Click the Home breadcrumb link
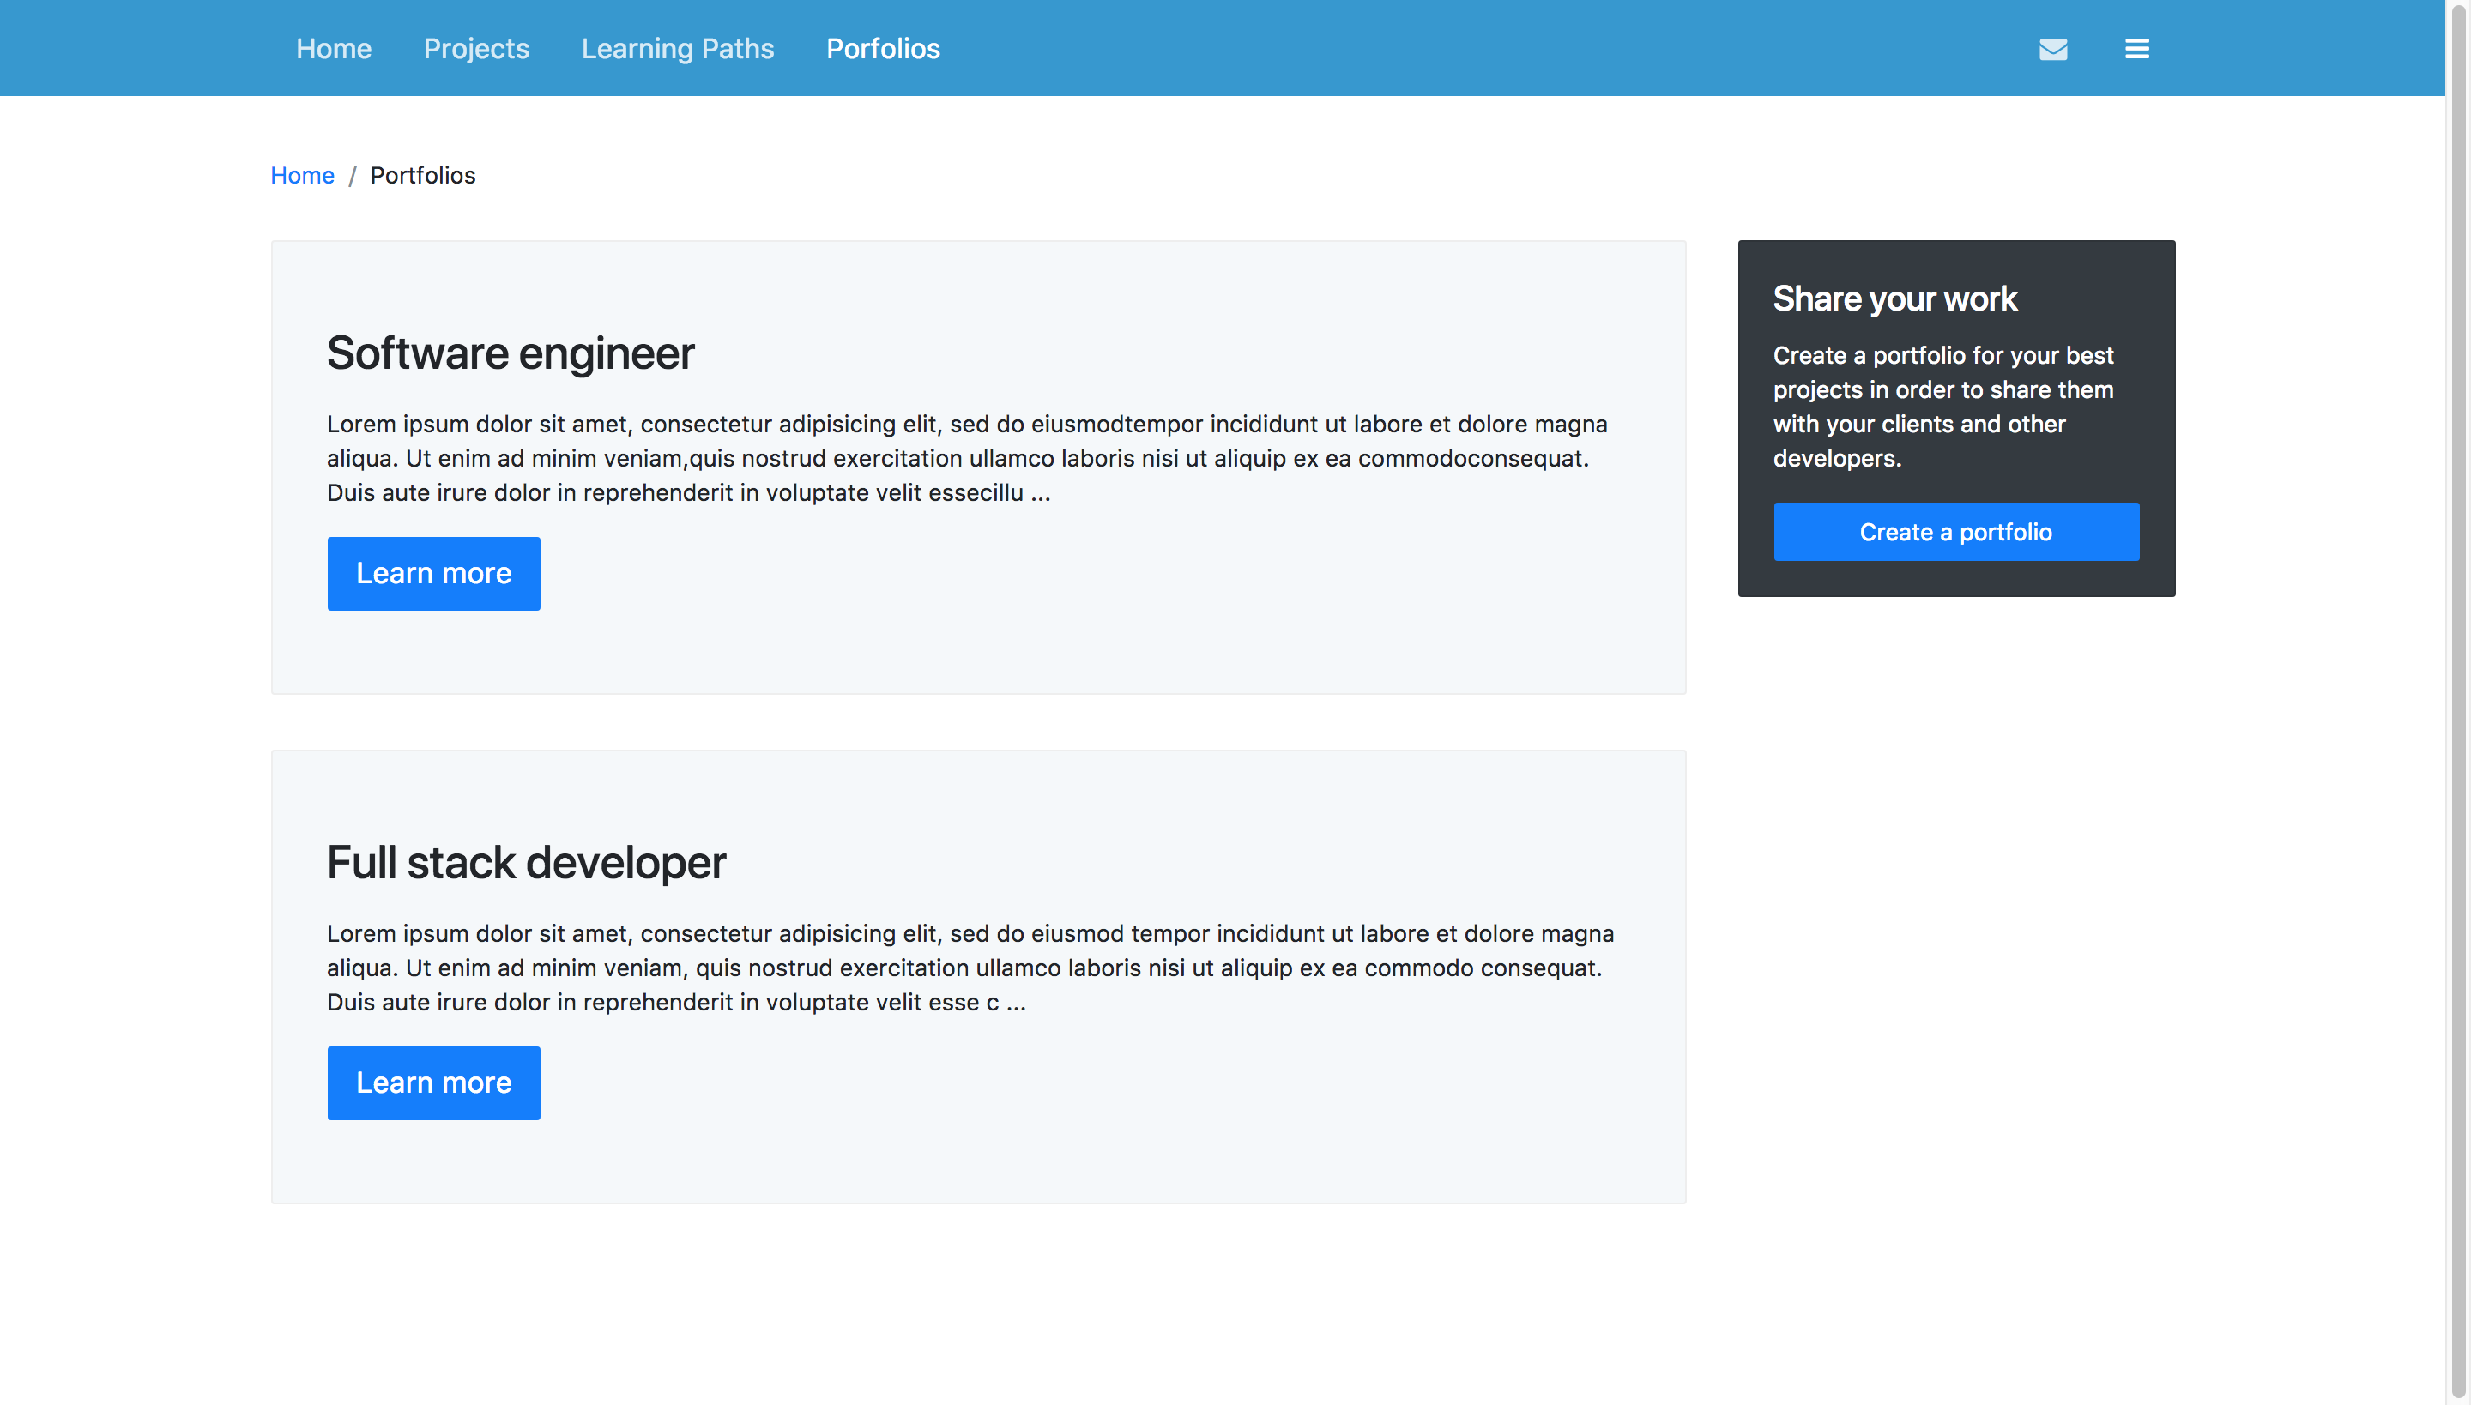Viewport: 2471px width, 1405px height. point(302,175)
